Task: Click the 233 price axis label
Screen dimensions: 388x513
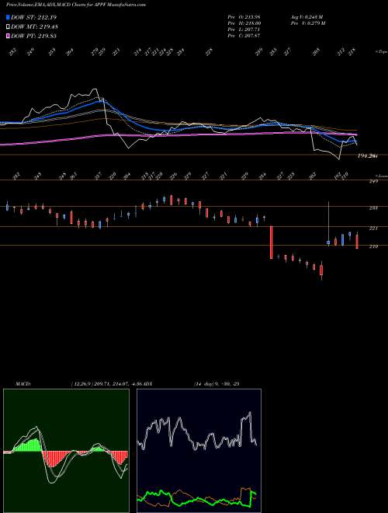Action: tap(373, 208)
